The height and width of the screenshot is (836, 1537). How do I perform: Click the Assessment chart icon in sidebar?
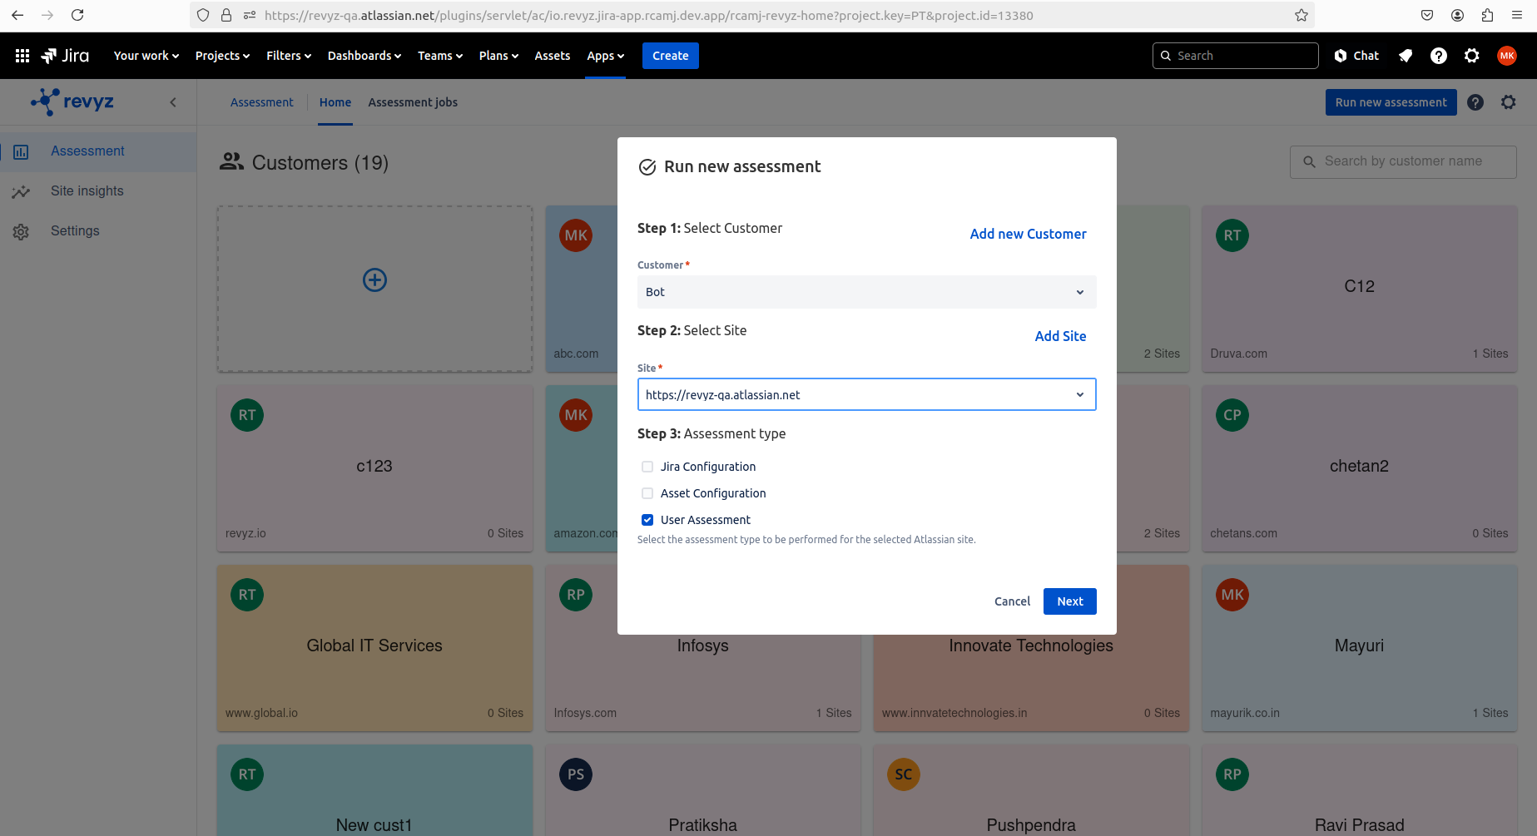21,152
